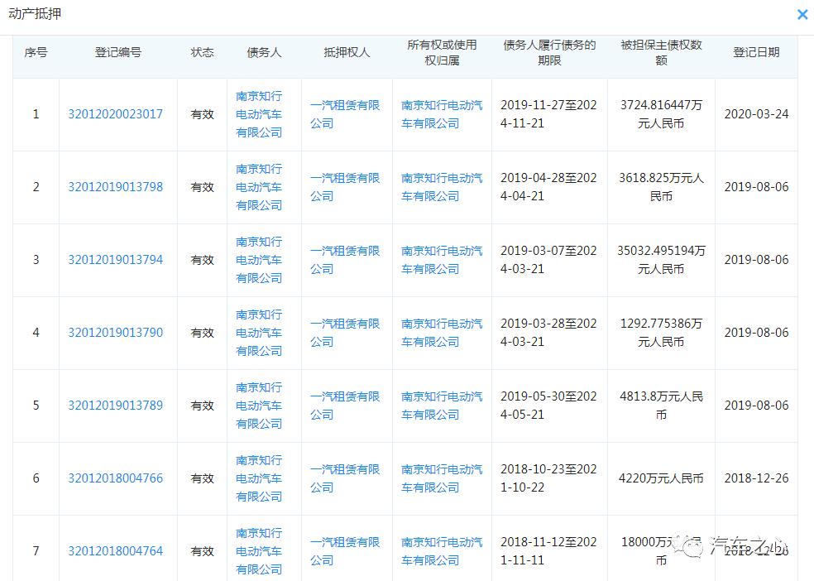Click the 债务人 column header

coord(264,52)
